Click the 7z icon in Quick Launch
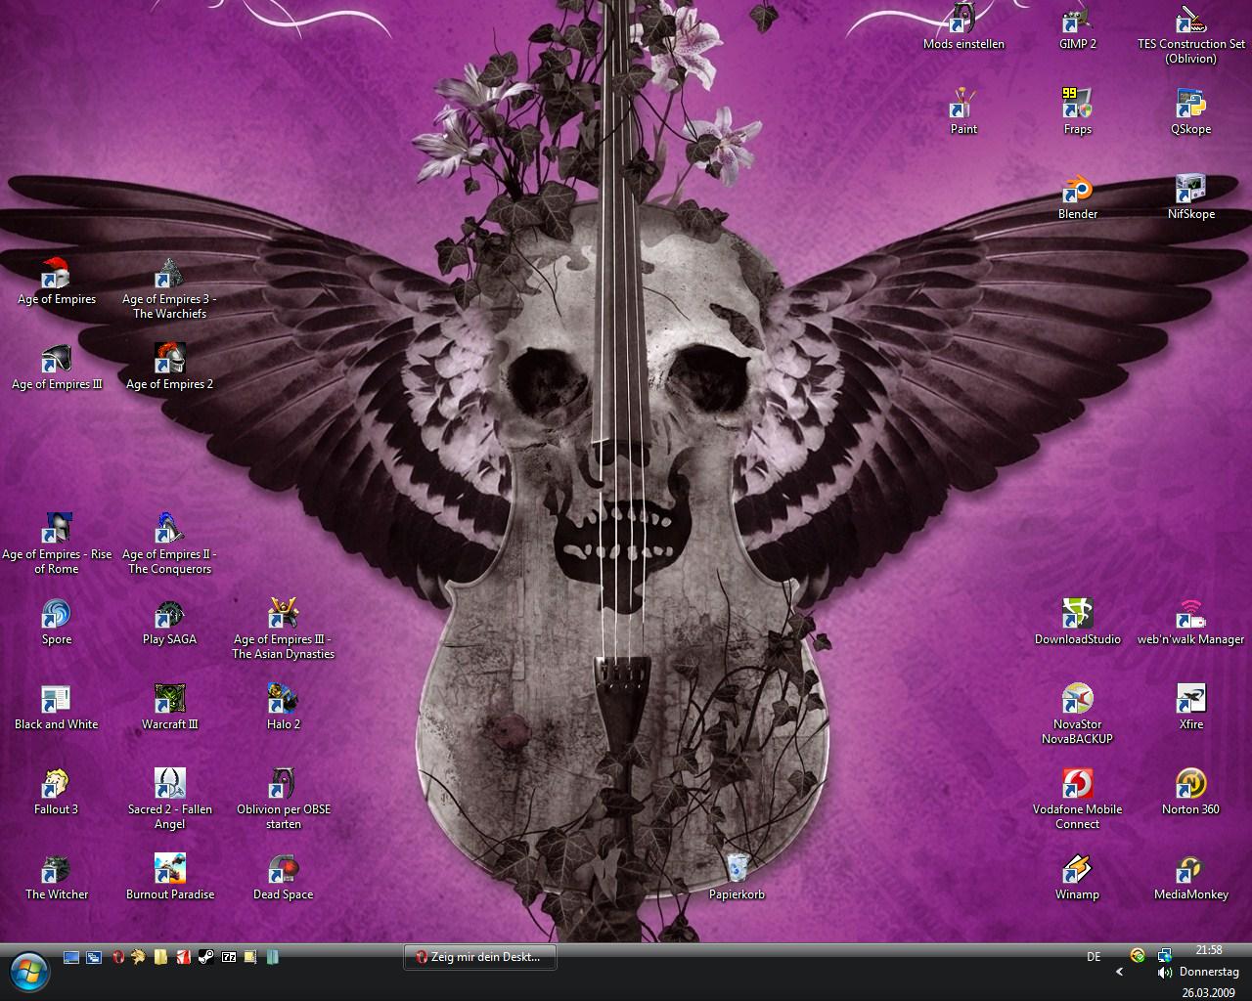This screenshot has height=1001, width=1252. 229,957
